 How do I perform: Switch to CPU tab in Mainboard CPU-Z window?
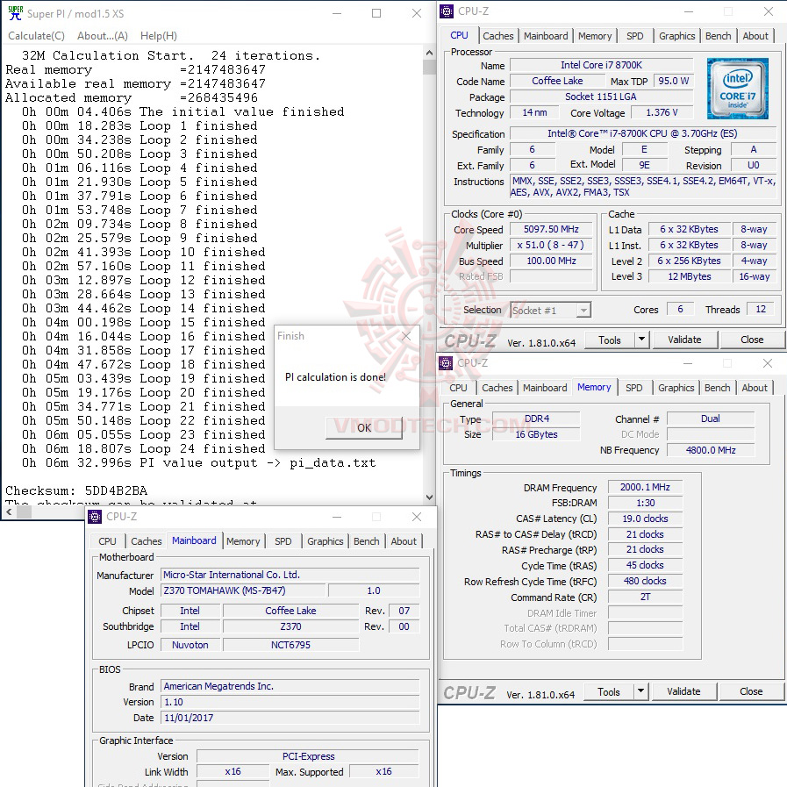[107, 541]
